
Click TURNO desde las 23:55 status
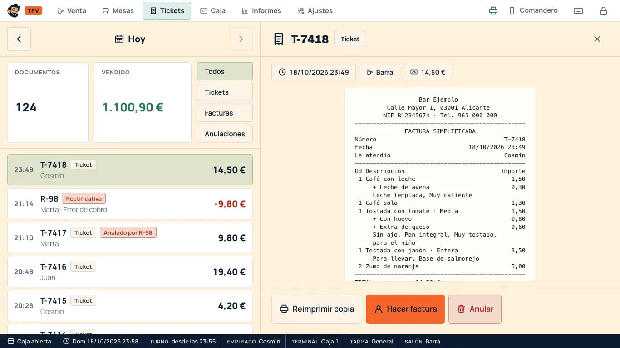pos(182,341)
